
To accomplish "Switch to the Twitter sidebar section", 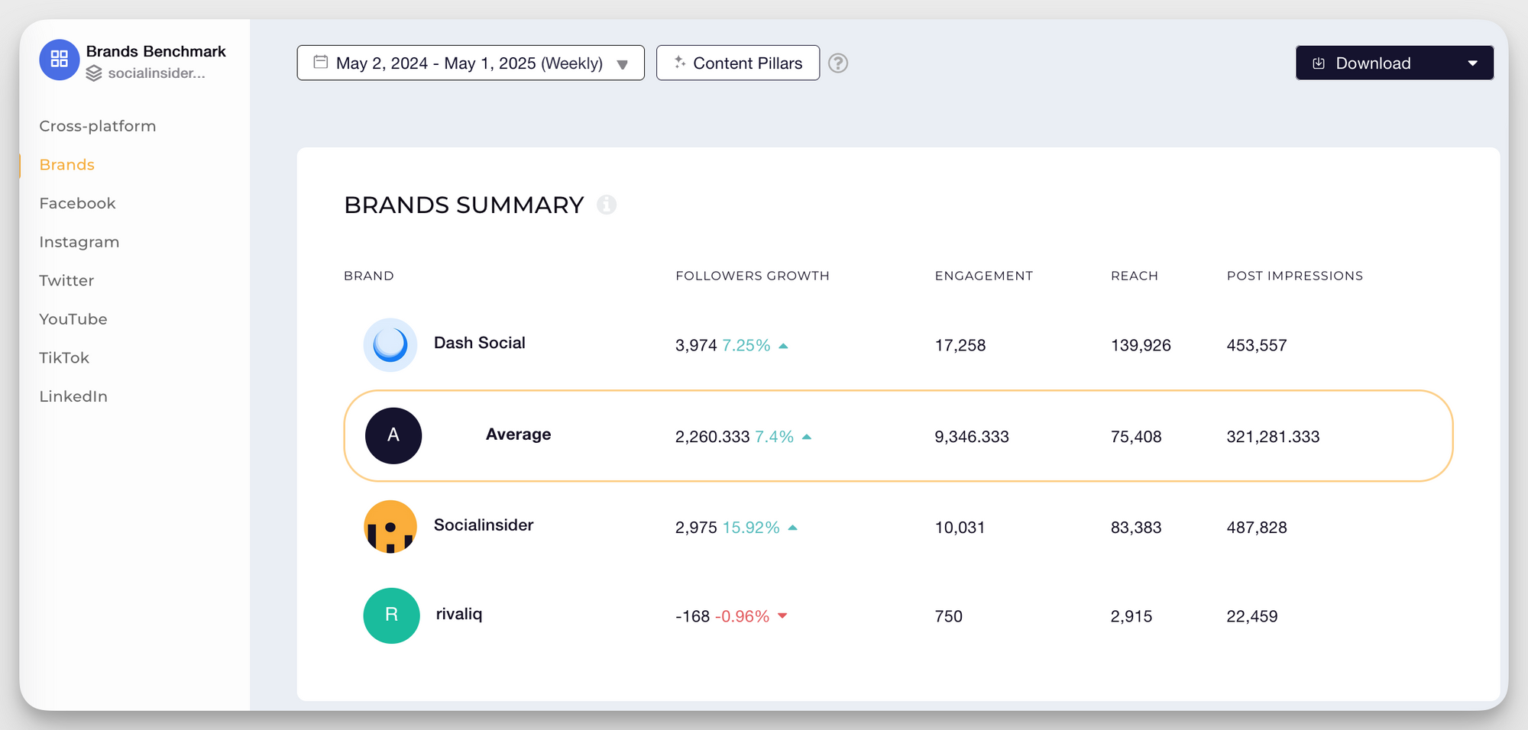I will (x=66, y=280).
